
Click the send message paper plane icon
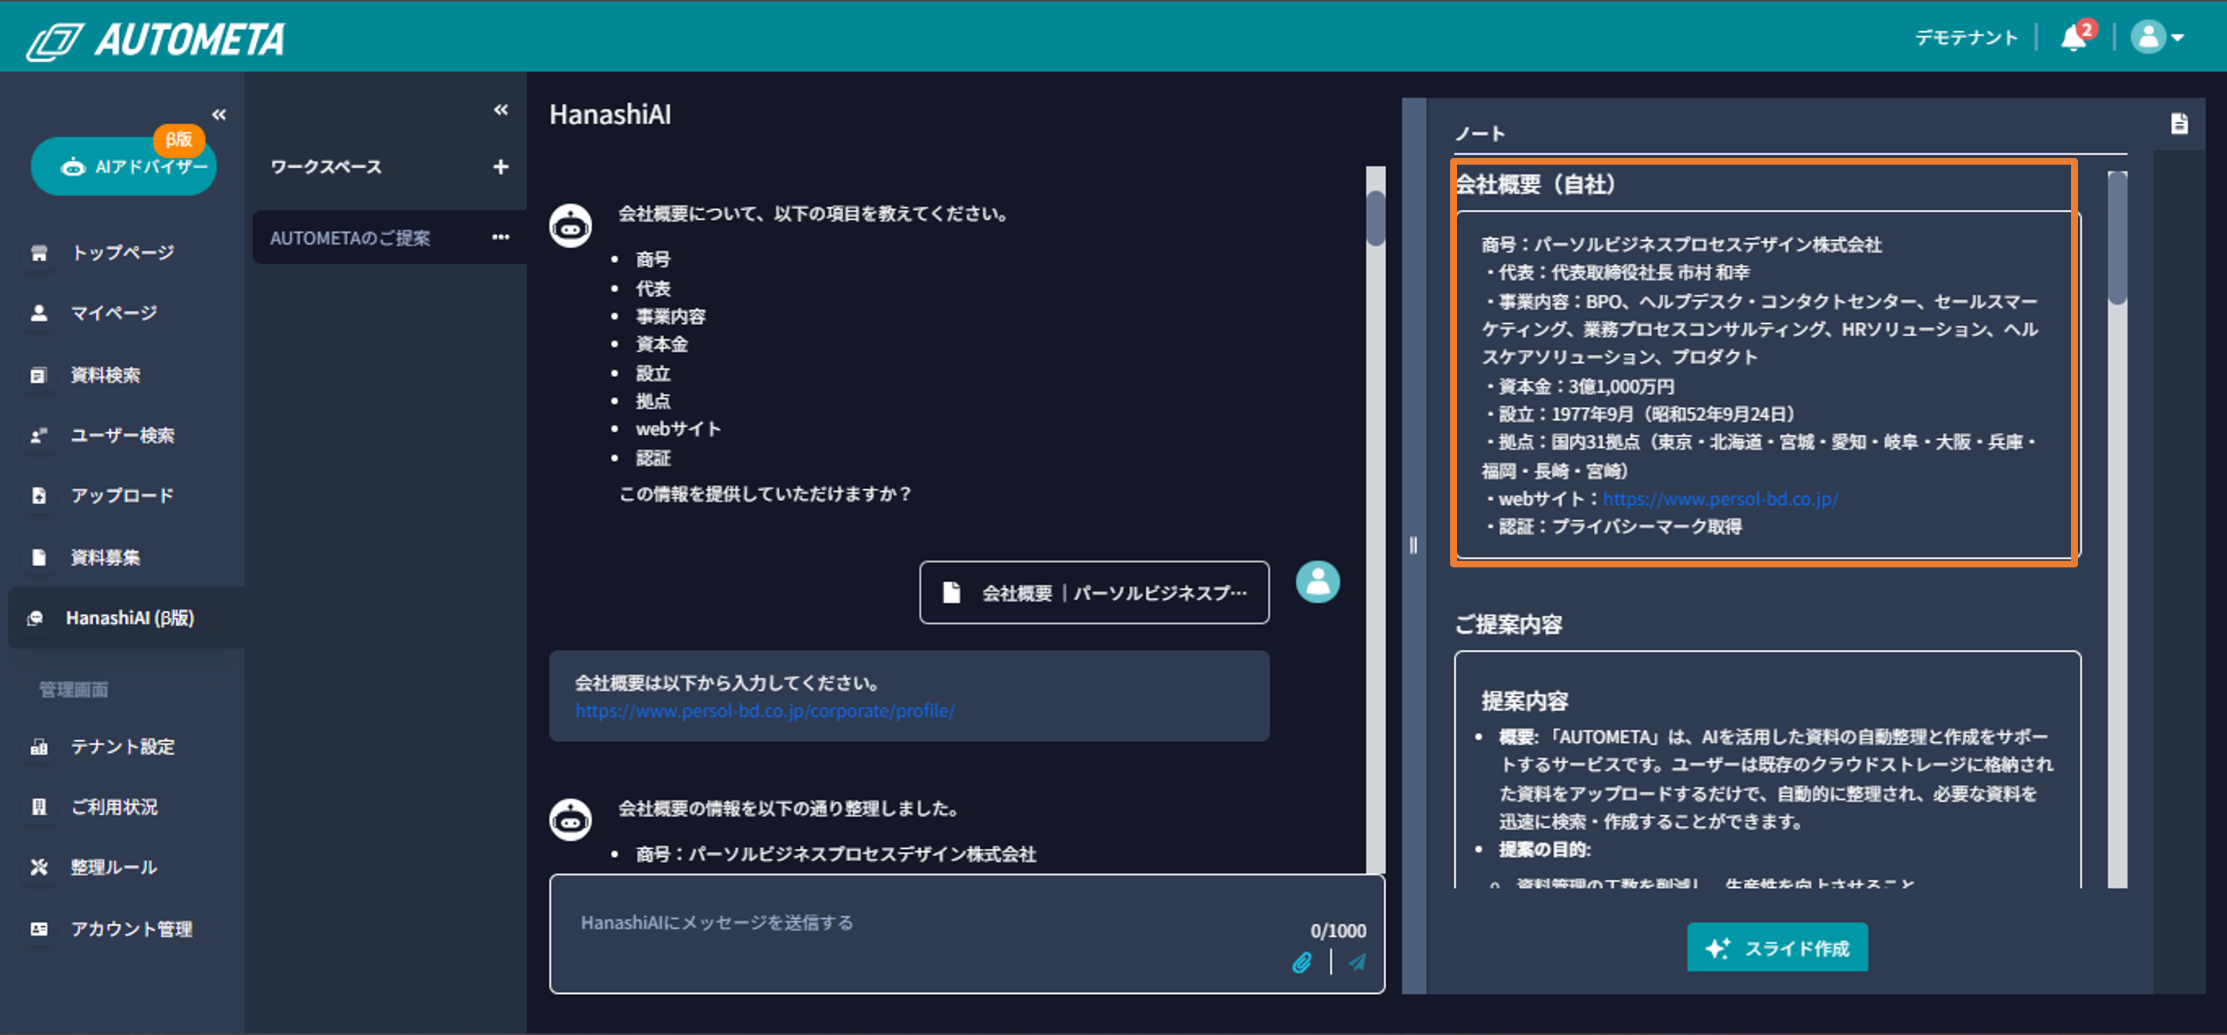click(x=1357, y=962)
